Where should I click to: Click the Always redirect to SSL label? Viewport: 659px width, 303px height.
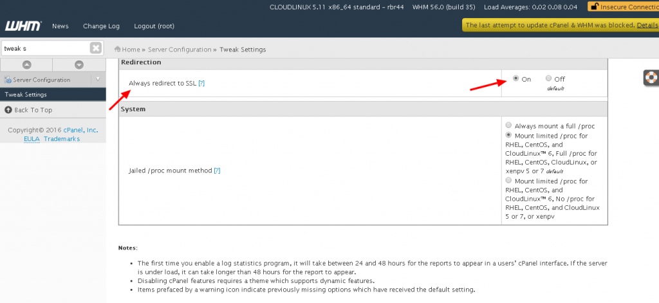coord(163,83)
